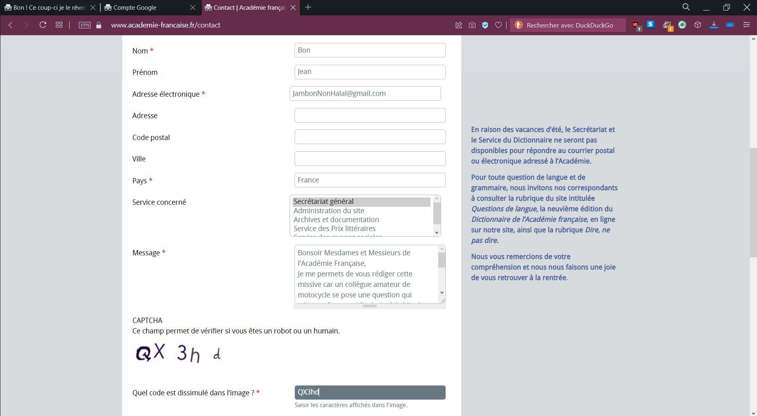Viewport: 757px width, 416px height.
Task: Click the service list scrollbar thumb
Action: 437,213
